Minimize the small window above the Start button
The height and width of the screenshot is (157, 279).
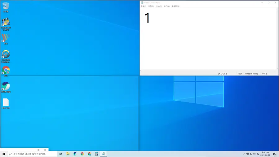32,150
